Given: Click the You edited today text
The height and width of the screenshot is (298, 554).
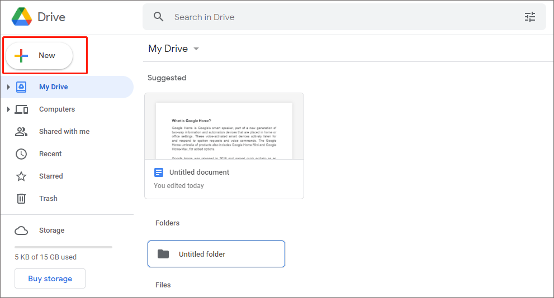Looking at the screenshot, I should tap(179, 185).
